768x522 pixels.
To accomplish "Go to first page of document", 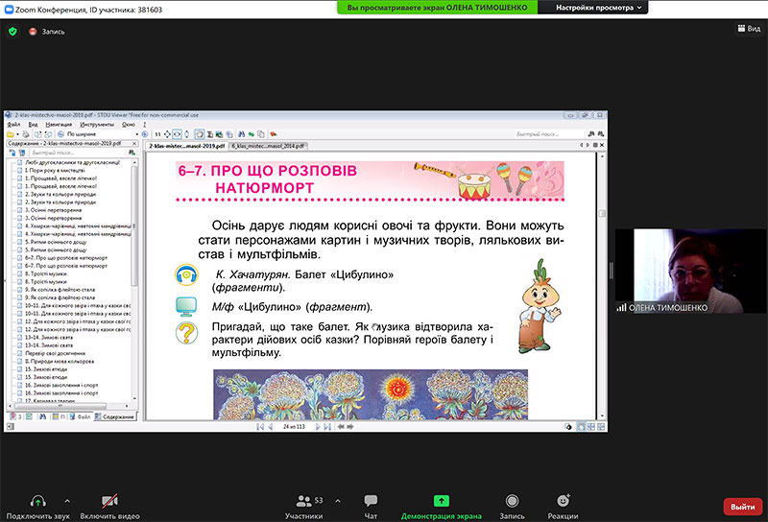I will 260,426.
